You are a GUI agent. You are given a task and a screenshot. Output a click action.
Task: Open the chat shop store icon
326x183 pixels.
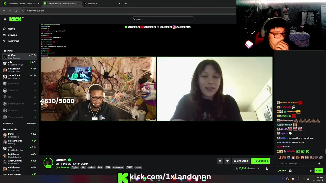[x=290, y=171]
